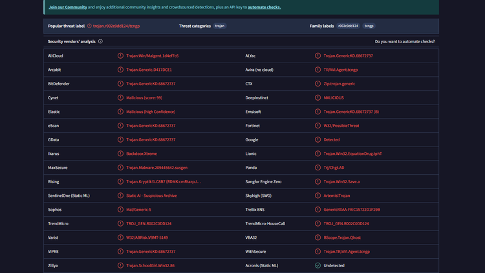Click the Cynet detection alert icon
The image size is (485, 273).
[120, 97]
